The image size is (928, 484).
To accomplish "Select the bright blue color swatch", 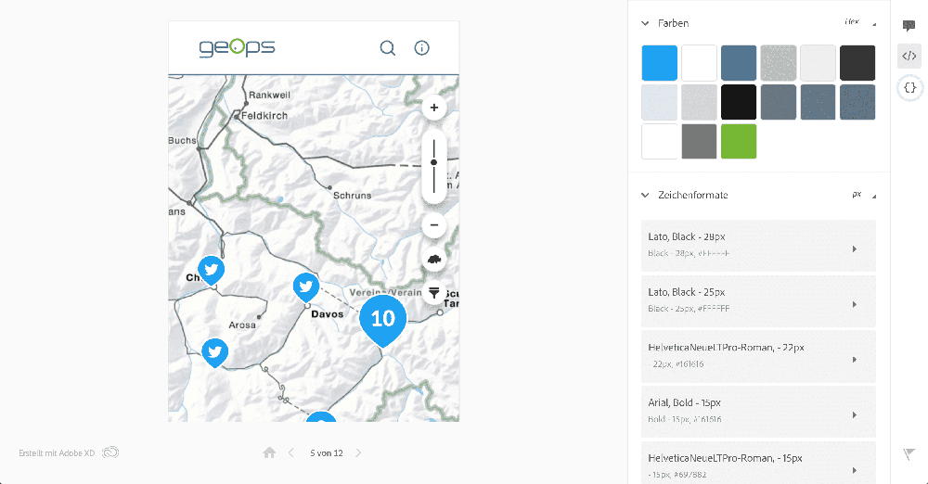I will [660, 63].
